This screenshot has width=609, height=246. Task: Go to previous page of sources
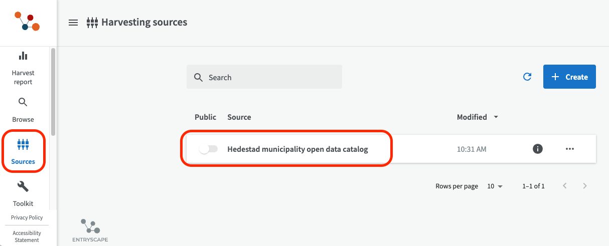click(x=565, y=186)
